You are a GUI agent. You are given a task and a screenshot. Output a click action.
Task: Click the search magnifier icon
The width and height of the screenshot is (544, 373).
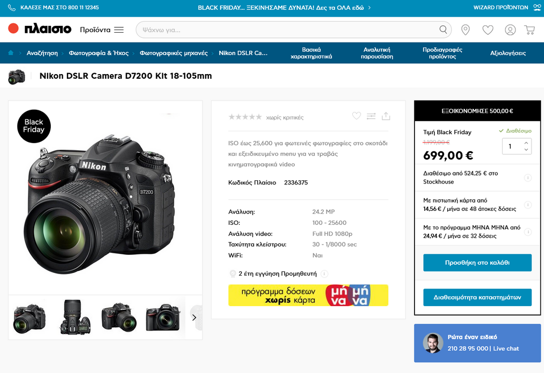[x=443, y=30]
